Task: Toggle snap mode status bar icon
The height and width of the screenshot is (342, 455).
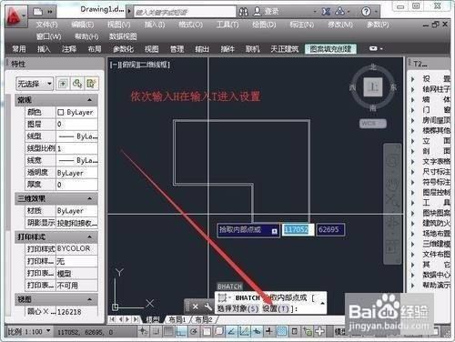Action: pos(156,331)
